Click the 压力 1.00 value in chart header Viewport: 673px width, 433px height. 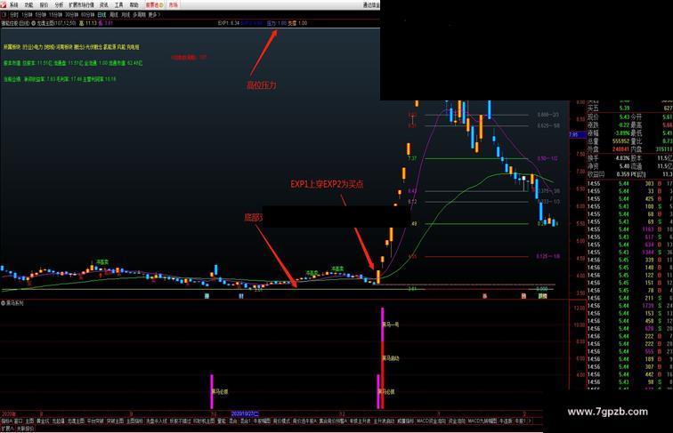tap(276, 23)
